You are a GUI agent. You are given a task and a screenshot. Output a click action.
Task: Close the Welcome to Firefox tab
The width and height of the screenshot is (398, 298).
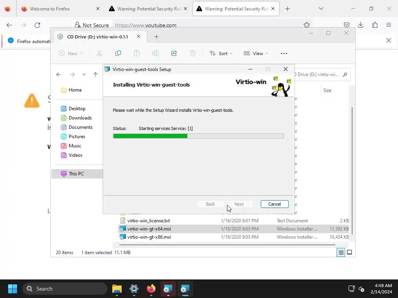pos(98,9)
